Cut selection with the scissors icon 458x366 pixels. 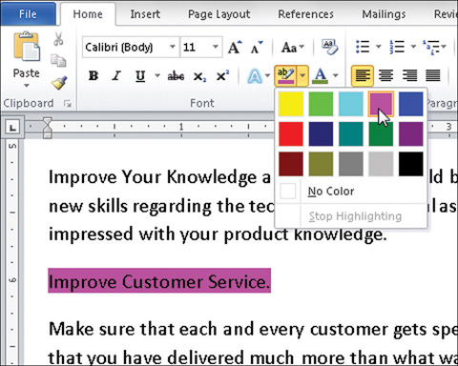[58, 39]
